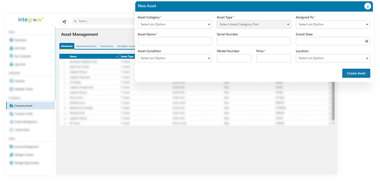Switch to the Fixed Assets tab
380x181 pixels.
coord(107,46)
